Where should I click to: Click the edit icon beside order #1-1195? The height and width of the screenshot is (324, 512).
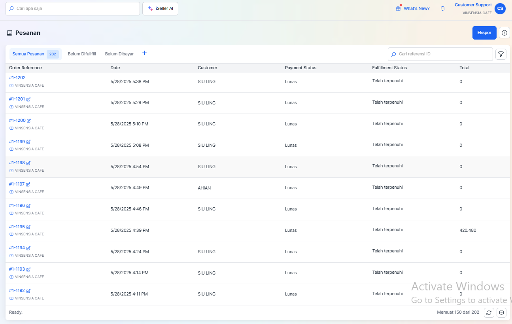click(x=28, y=227)
